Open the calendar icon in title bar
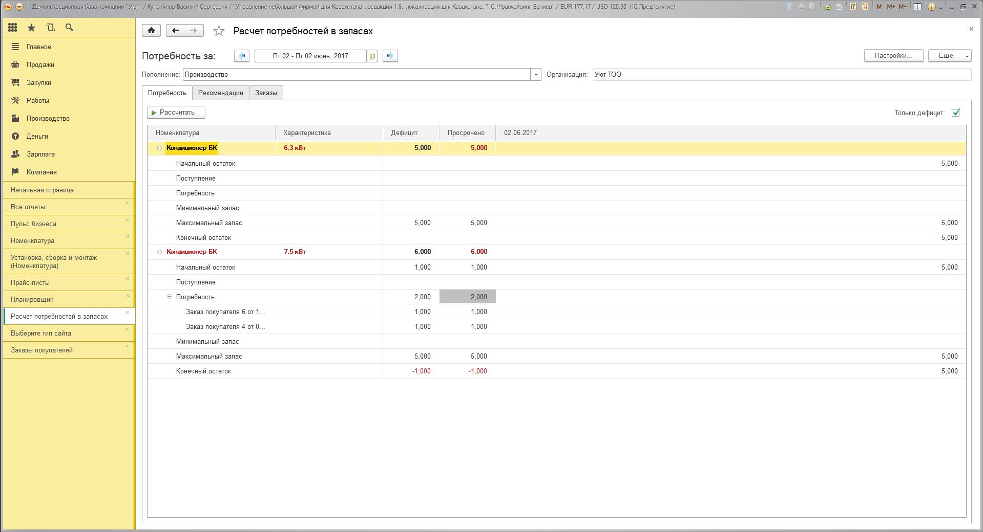The width and height of the screenshot is (983, 532). coord(865,7)
